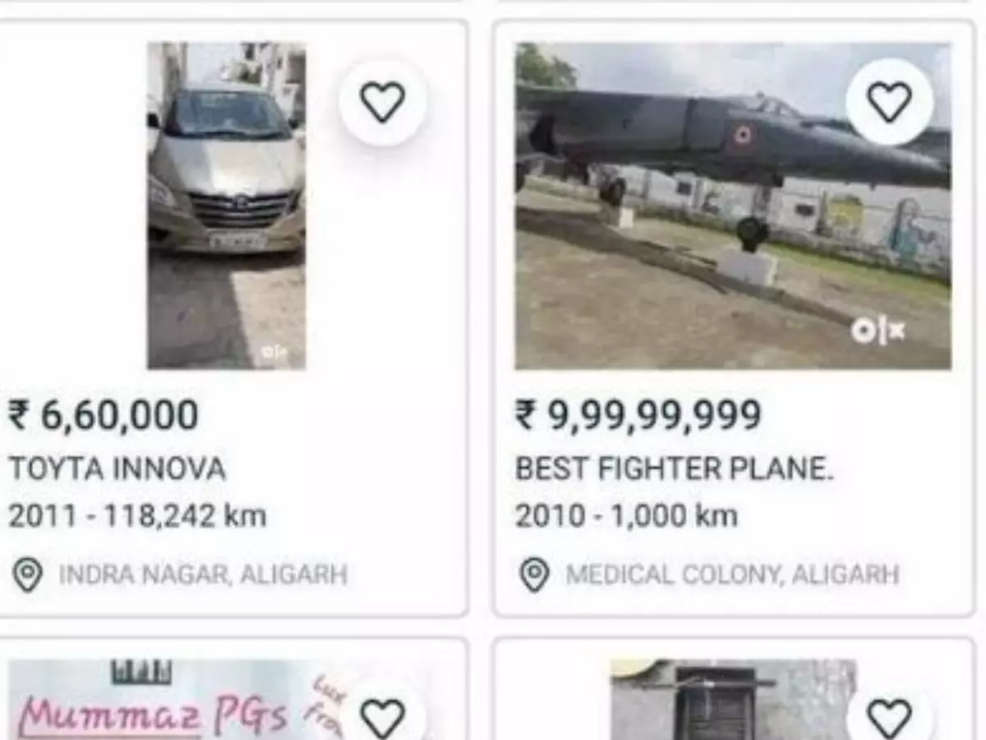Click the location pin beside Indra Nagar

point(27,570)
